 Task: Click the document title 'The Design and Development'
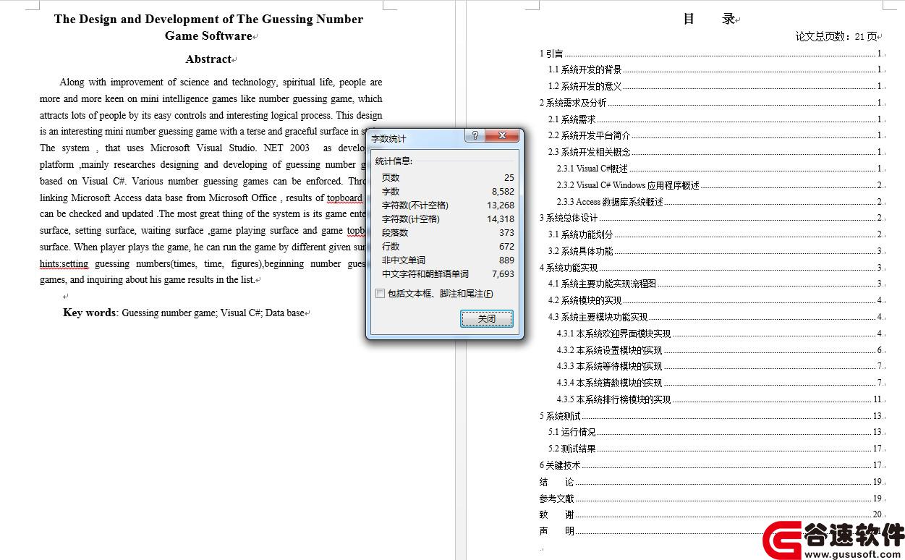(208, 27)
